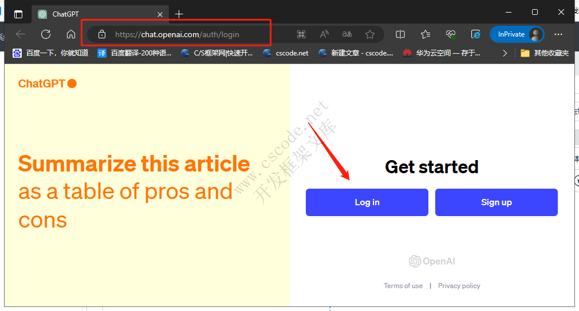The width and height of the screenshot is (579, 311).
Task: Click the 'Summarize this article' text
Action: click(134, 164)
